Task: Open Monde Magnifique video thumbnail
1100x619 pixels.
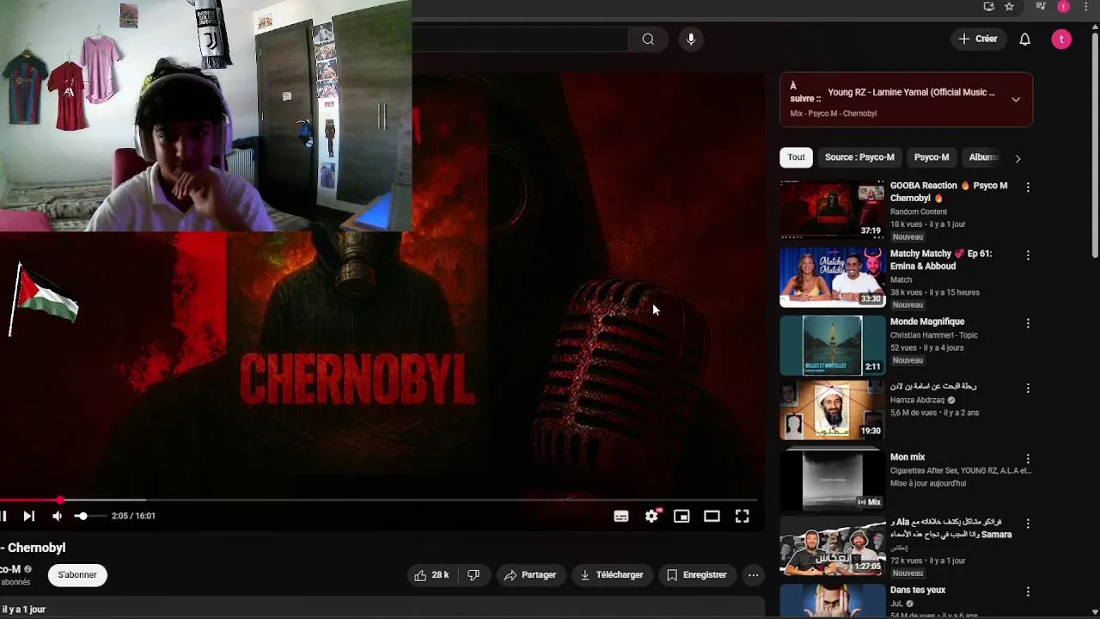Action: (832, 345)
